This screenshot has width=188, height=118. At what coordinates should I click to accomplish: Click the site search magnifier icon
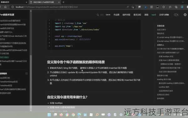click(98, 15)
